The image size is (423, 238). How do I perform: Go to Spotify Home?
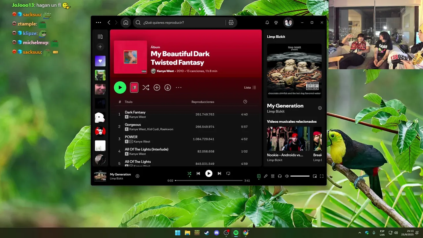click(x=126, y=22)
